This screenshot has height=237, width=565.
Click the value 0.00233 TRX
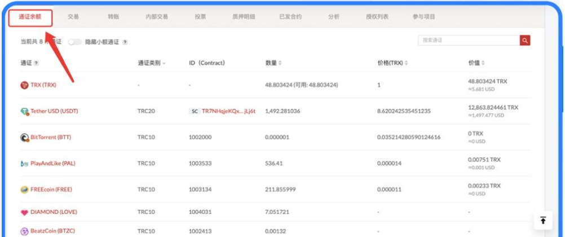tap(484, 186)
